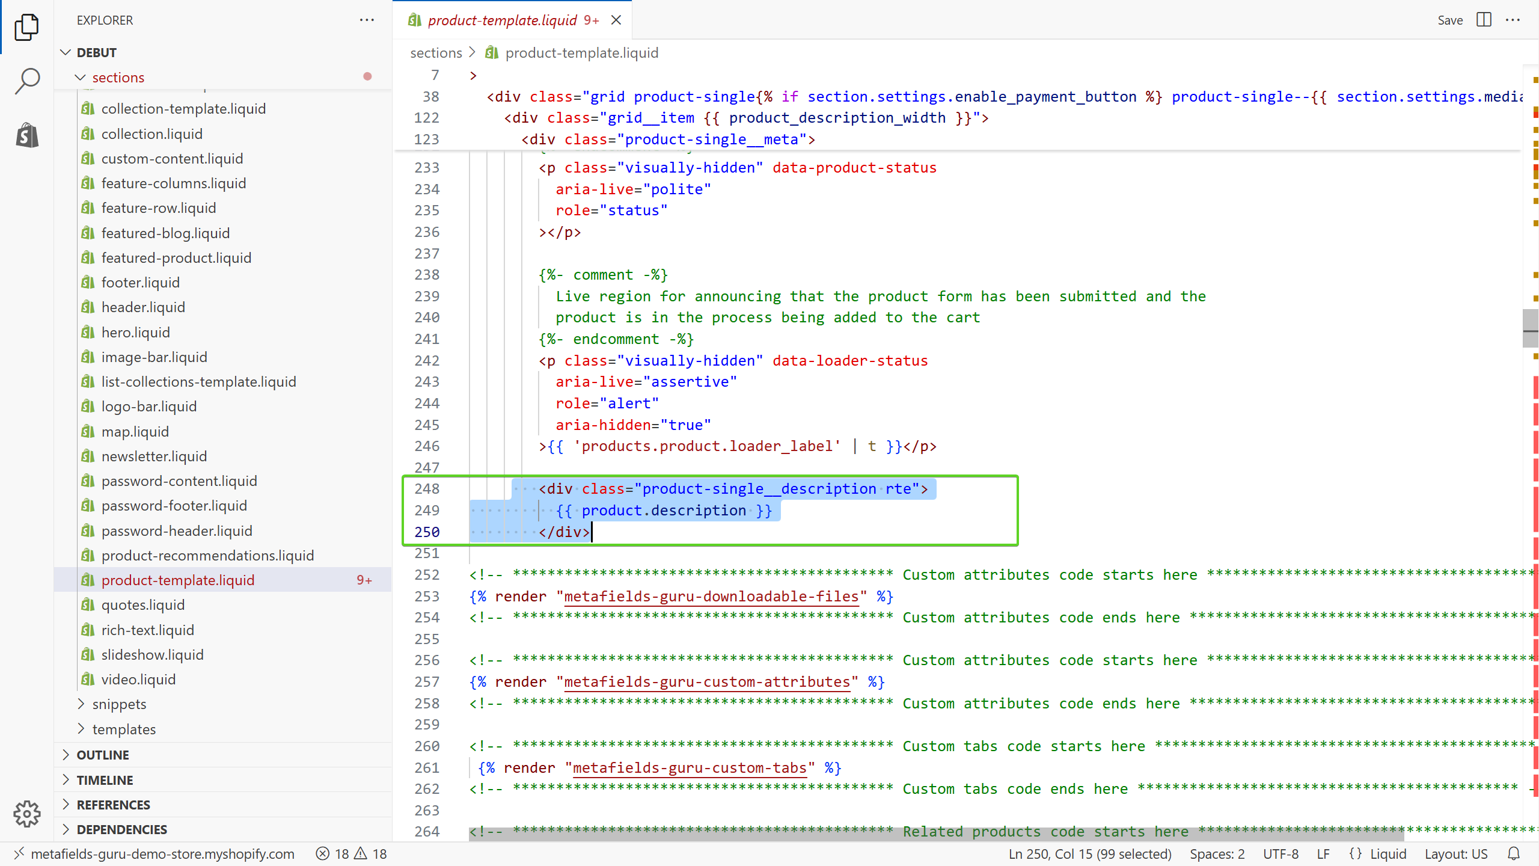Click sections in the breadcrumb

point(436,53)
